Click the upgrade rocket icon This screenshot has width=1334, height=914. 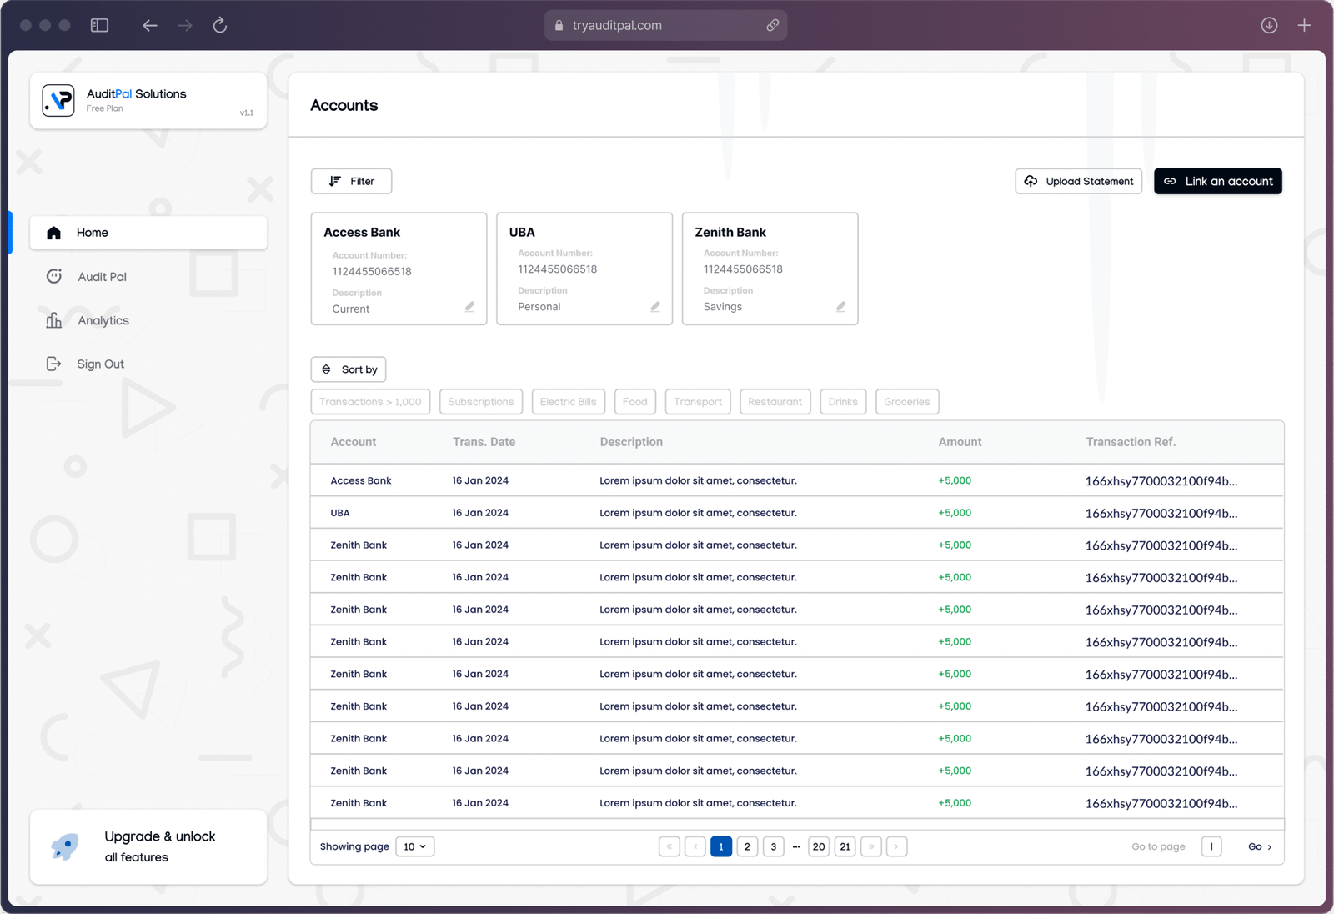[65, 846]
